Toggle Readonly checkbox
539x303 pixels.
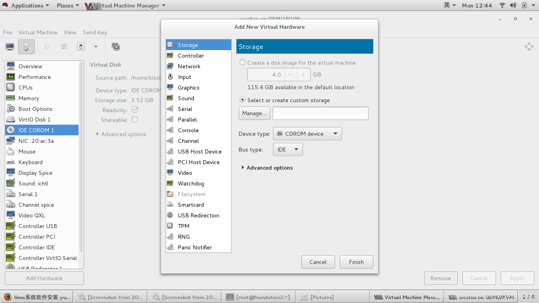click(x=135, y=109)
